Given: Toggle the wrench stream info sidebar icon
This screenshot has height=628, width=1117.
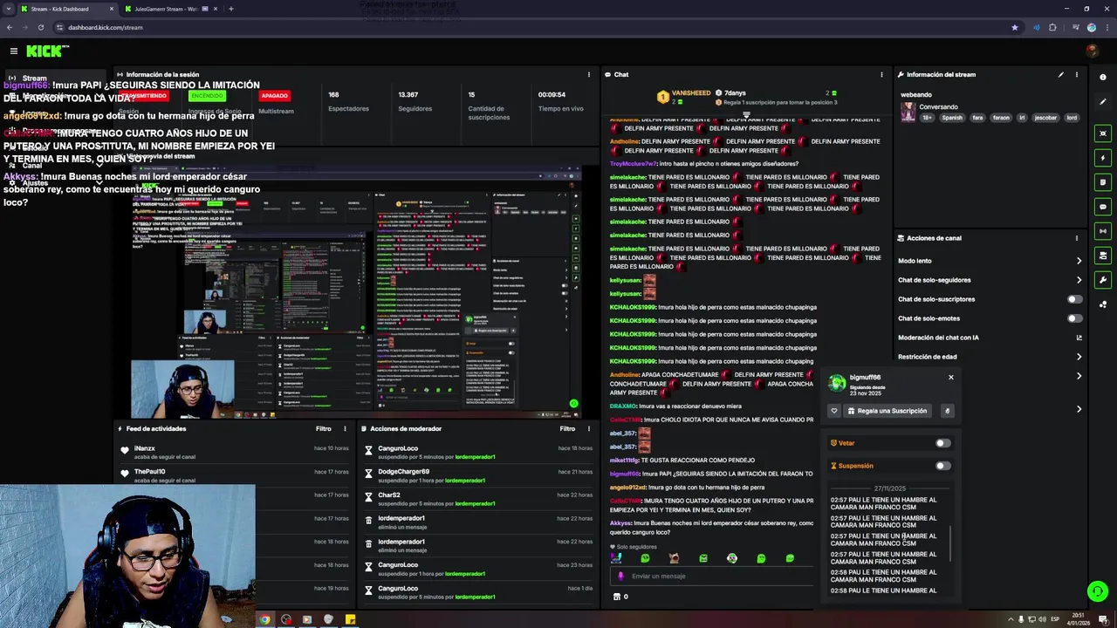Looking at the screenshot, I should click(1103, 280).
